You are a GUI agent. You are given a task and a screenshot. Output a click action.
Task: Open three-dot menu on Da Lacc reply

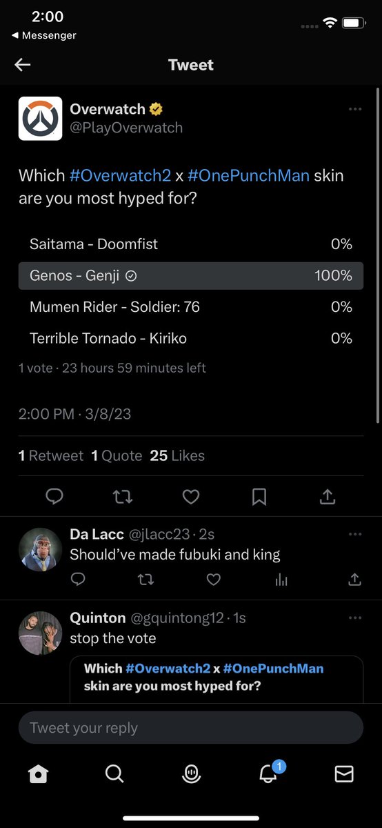point(355,534)
